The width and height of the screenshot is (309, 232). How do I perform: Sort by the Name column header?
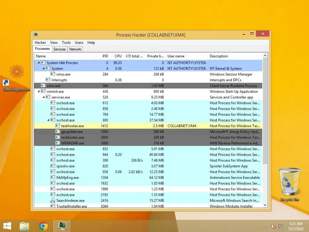[65, 56]
